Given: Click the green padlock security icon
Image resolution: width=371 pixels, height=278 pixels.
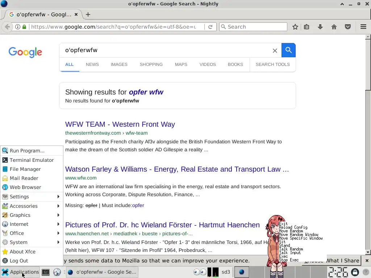Looking at the screenshot, I should pyautogui.click(x=24, y=27).
